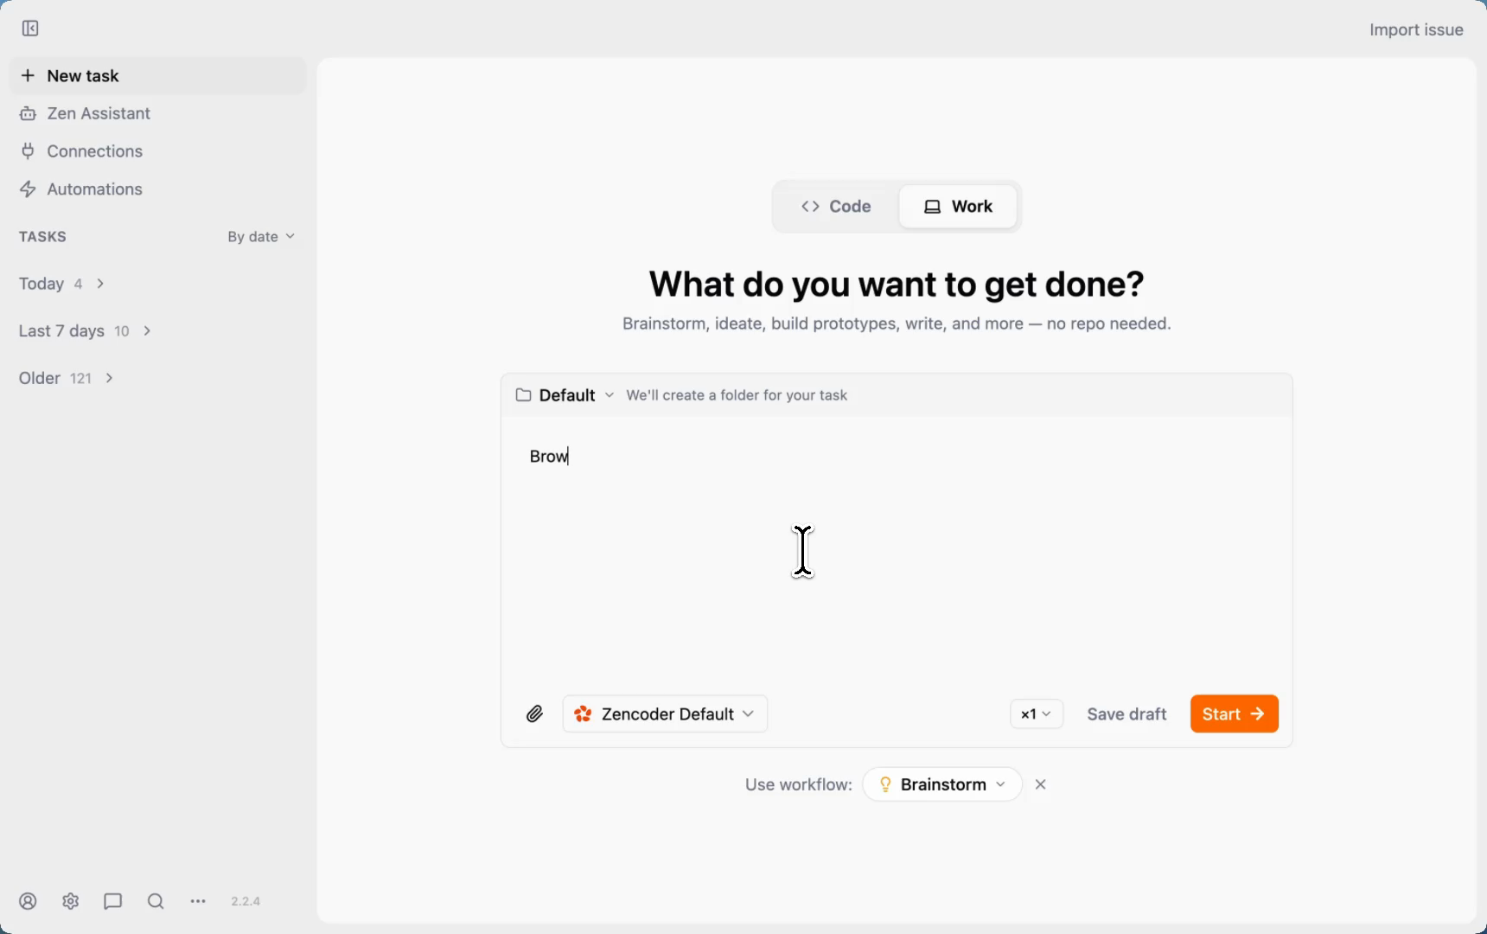Click the version number 2.2.4
This screenshot has width=1487, height=934.
click(246, 901)
